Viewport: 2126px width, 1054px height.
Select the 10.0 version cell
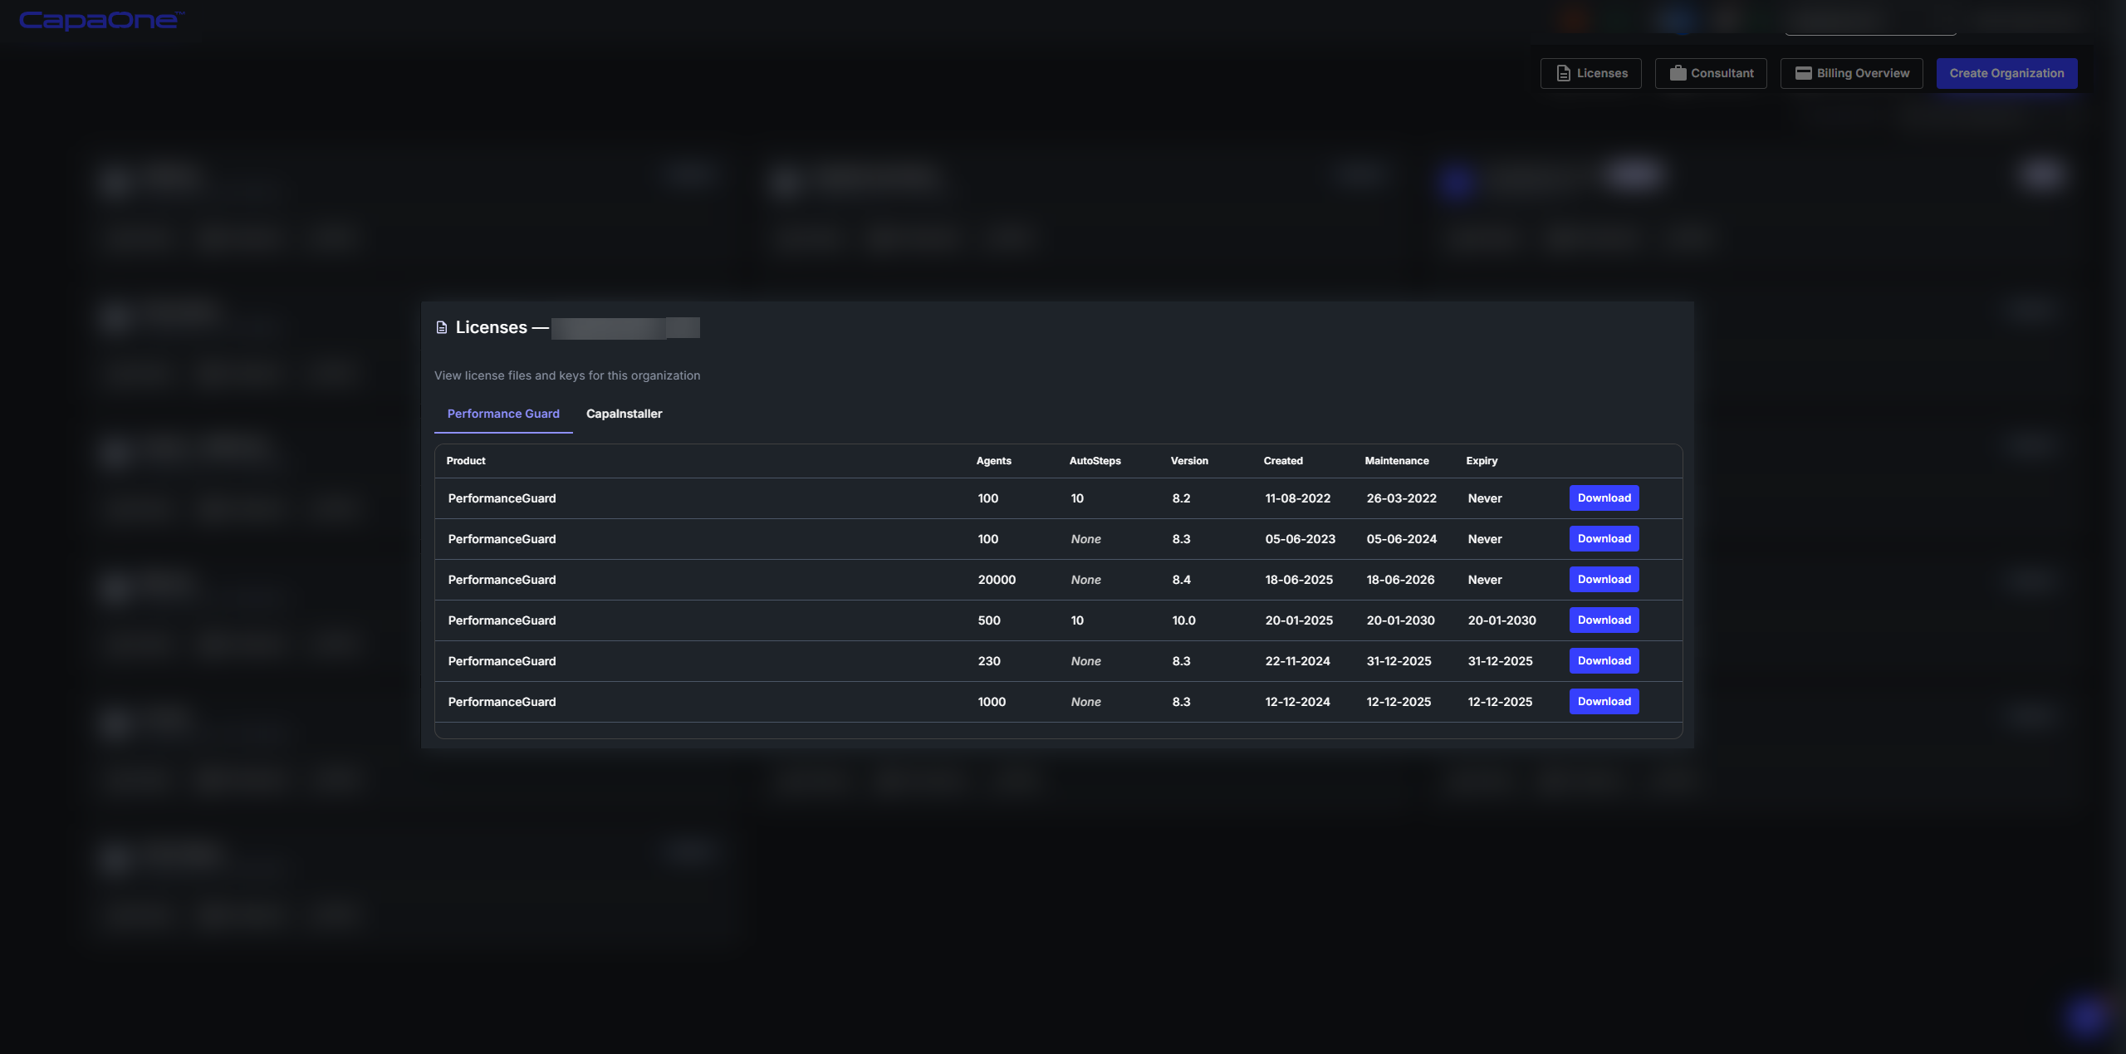tap(1183, 620)
